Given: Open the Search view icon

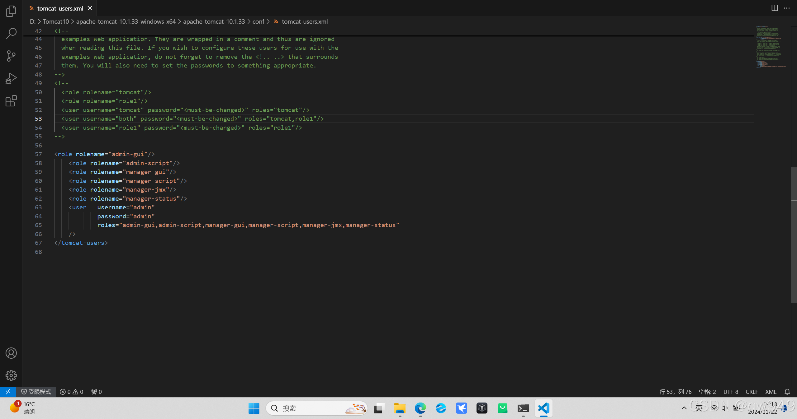Looking at the screenshot, I should click(11, 34).
